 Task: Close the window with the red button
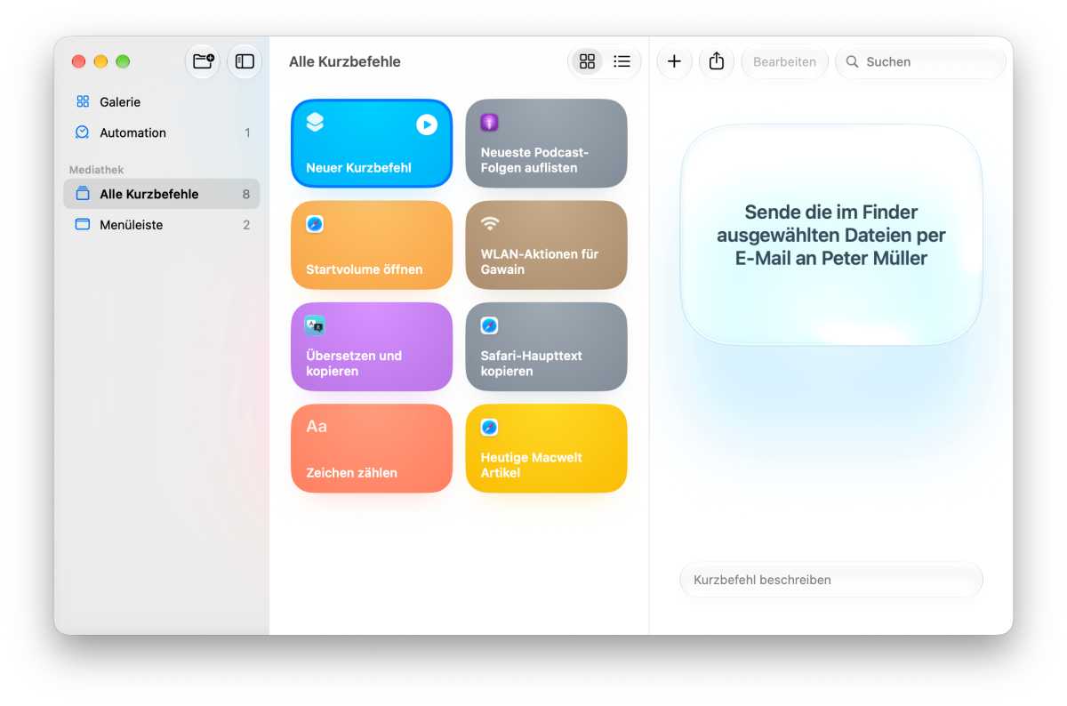(78, 61)
